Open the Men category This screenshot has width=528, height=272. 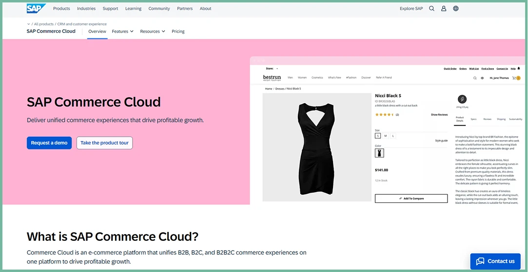[x=290, y=78]
